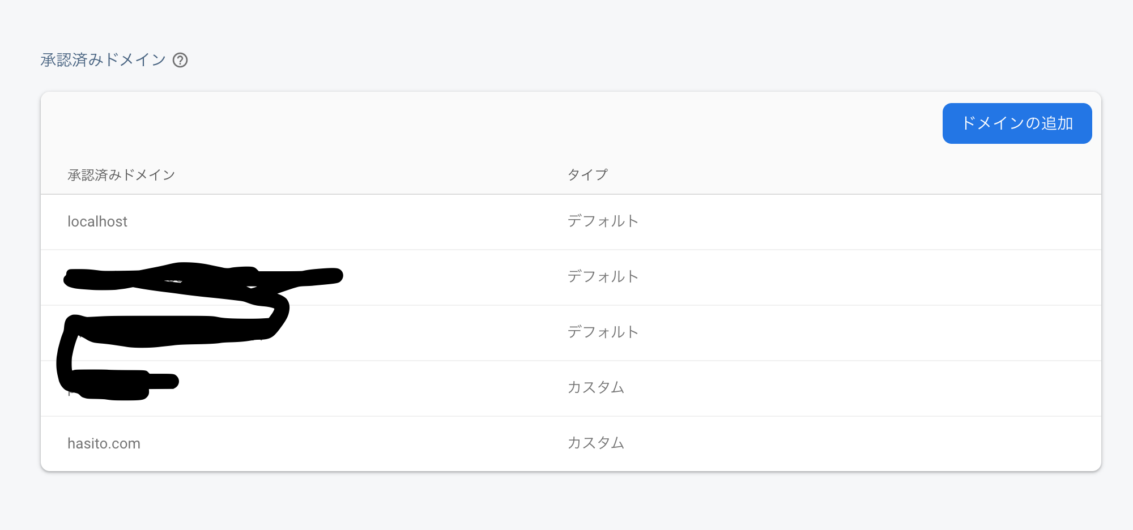This screenshot has height=530, width=1133.
Task: Click デフォルト label in the second row
Action: (602, 277)
